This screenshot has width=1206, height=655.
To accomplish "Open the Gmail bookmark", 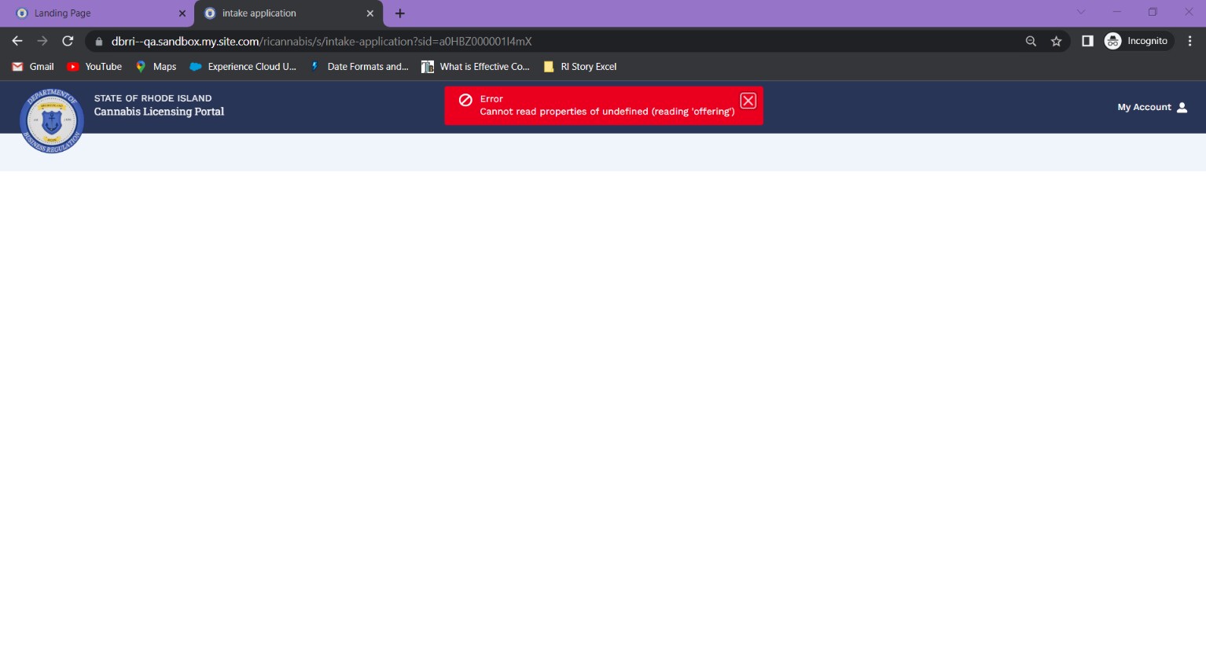I will [32, 67].
